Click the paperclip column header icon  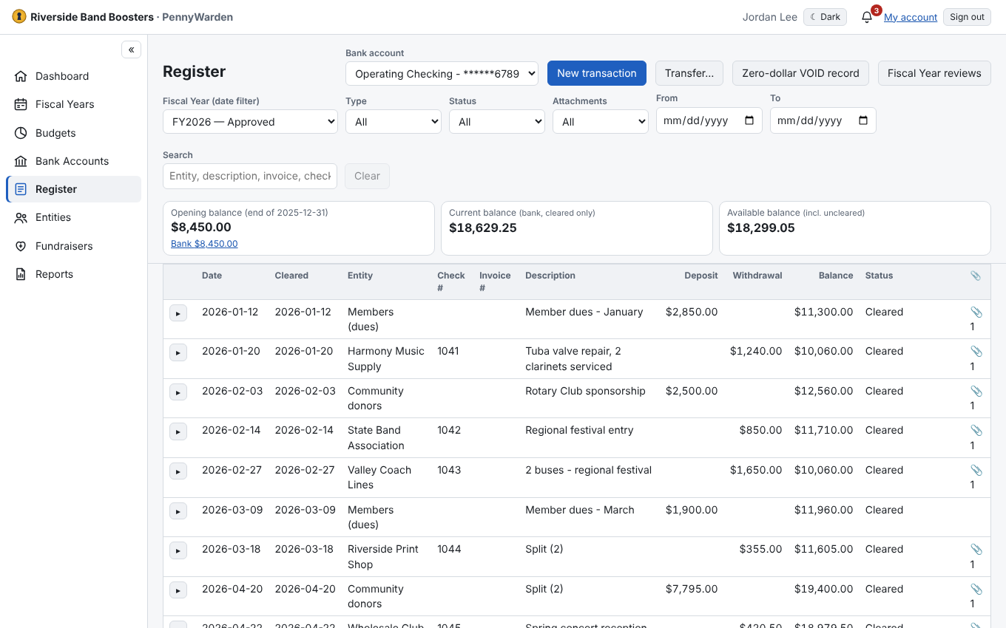[x=976, y=276]
